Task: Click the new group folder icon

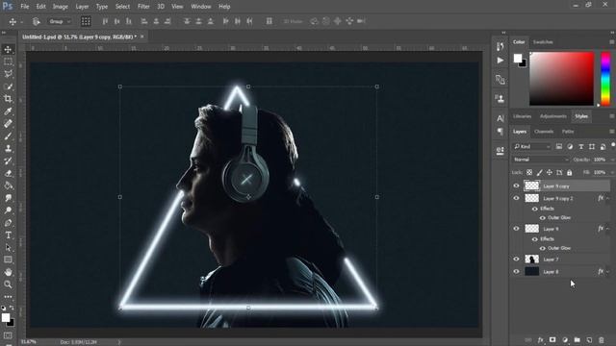Action: [577, 339]
